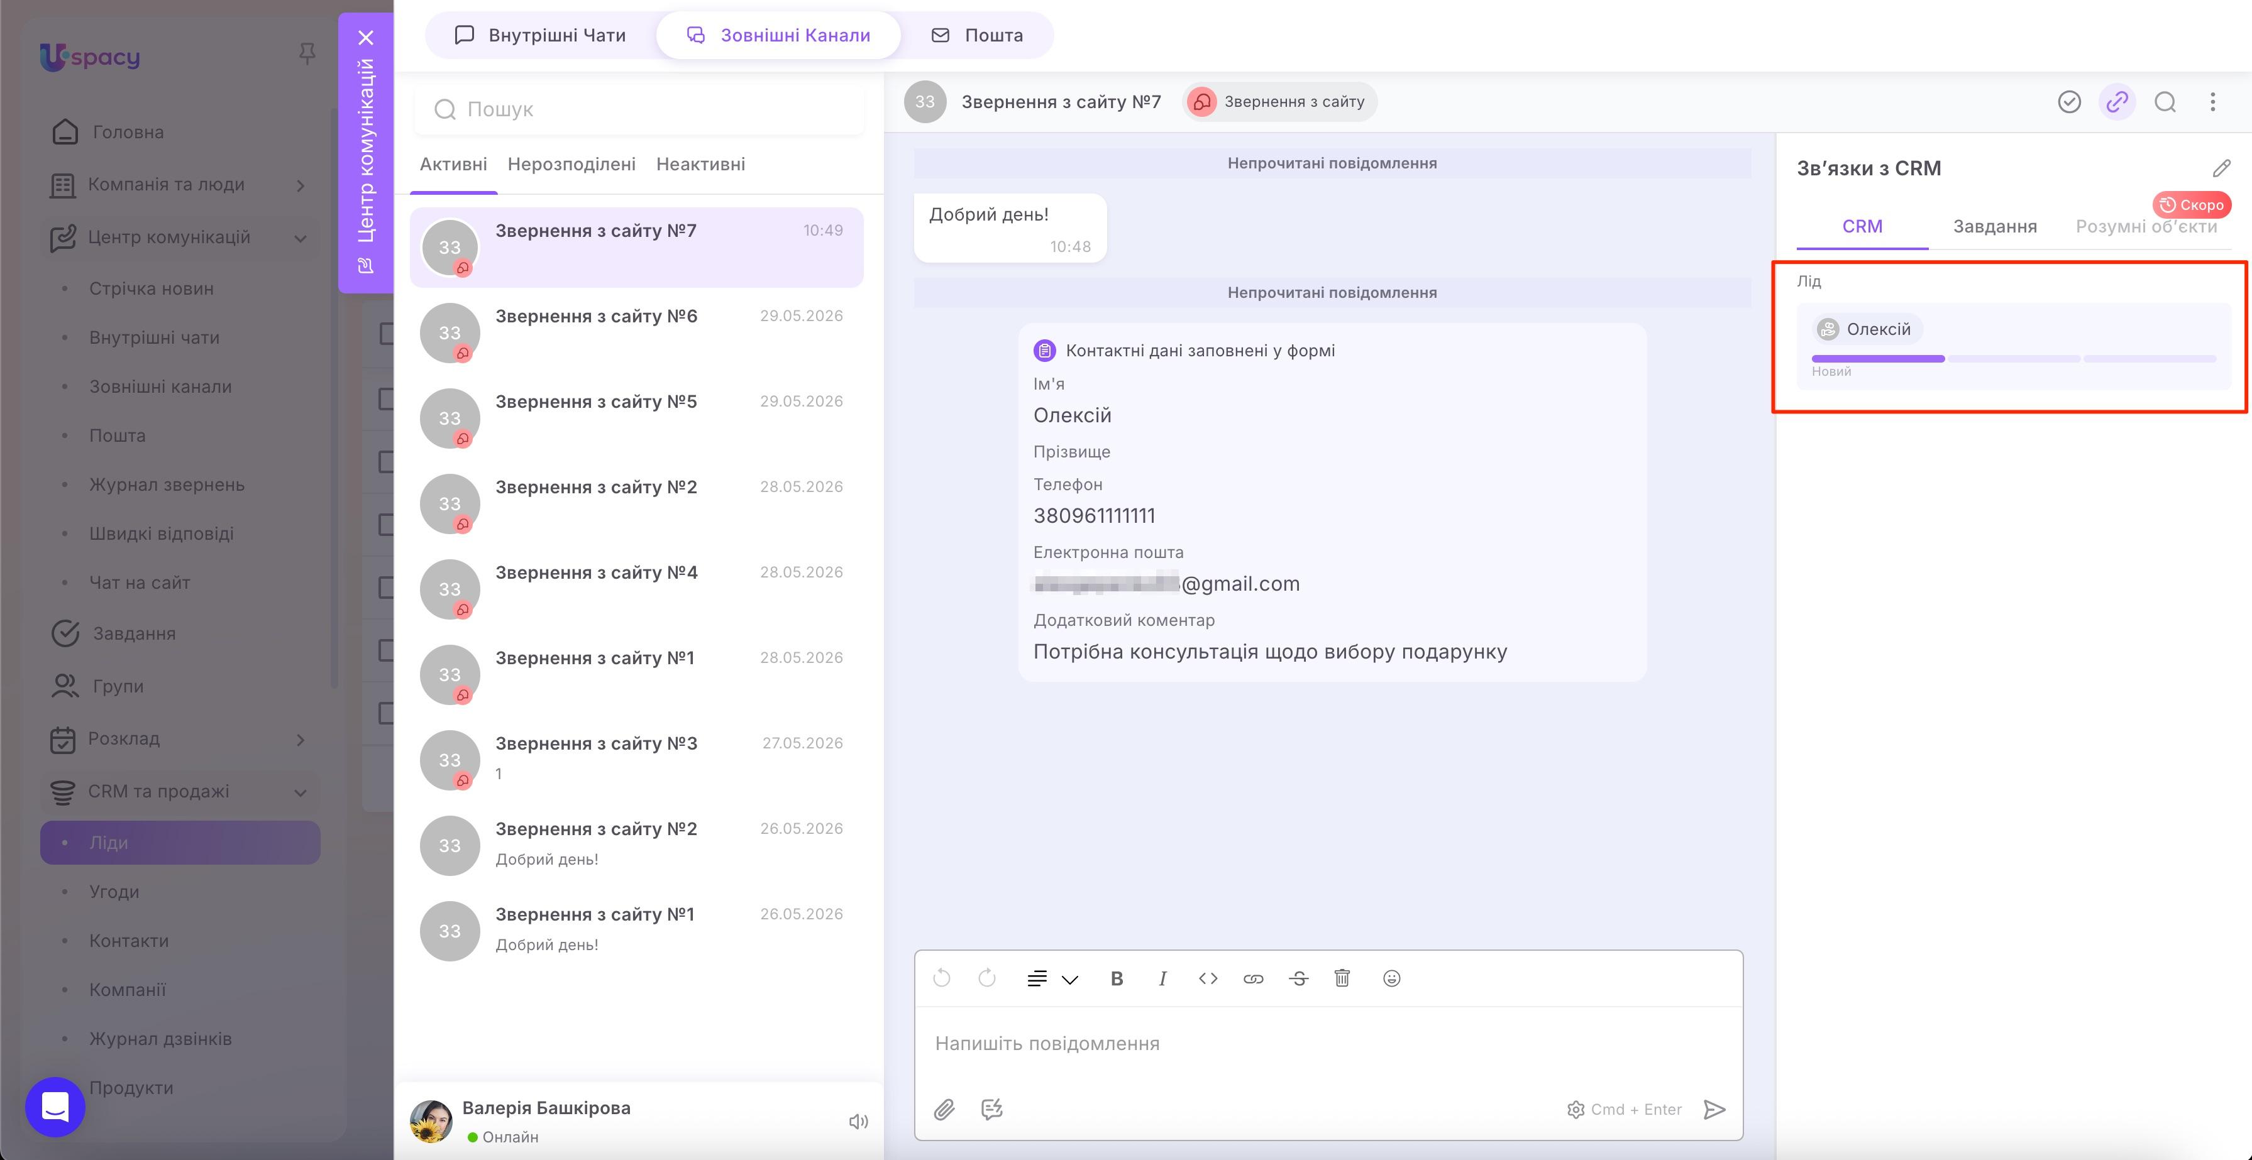Search inside chat with magnifier icon

2165,102
